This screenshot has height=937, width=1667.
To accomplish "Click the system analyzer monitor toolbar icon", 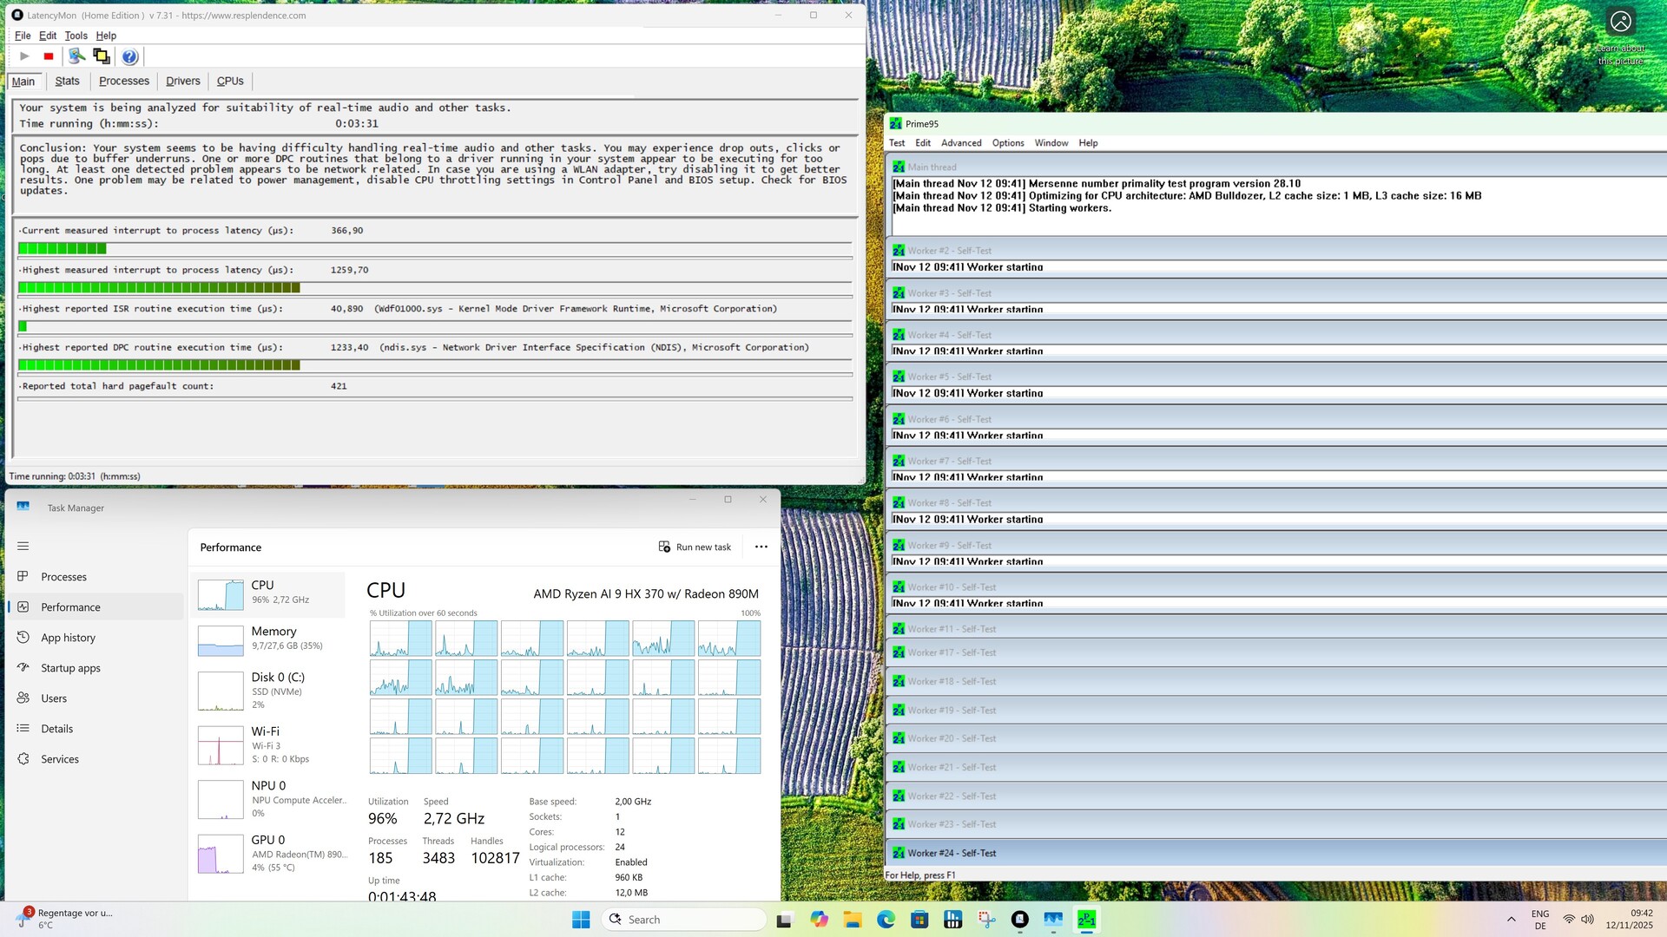I will click(76, 56).
